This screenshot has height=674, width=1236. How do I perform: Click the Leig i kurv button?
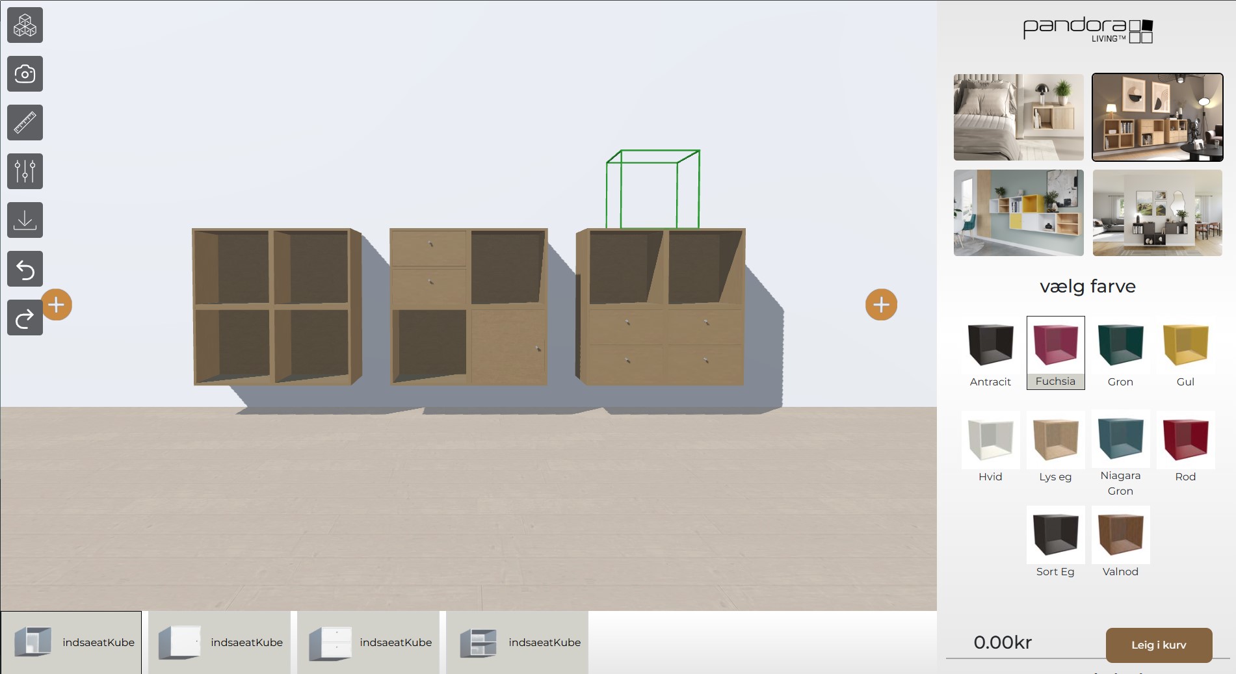click(1159, 645)
